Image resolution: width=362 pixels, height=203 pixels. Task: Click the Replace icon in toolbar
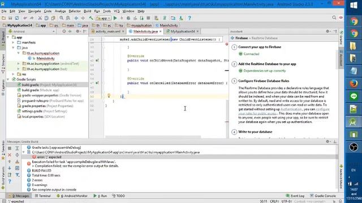(68, 18)
